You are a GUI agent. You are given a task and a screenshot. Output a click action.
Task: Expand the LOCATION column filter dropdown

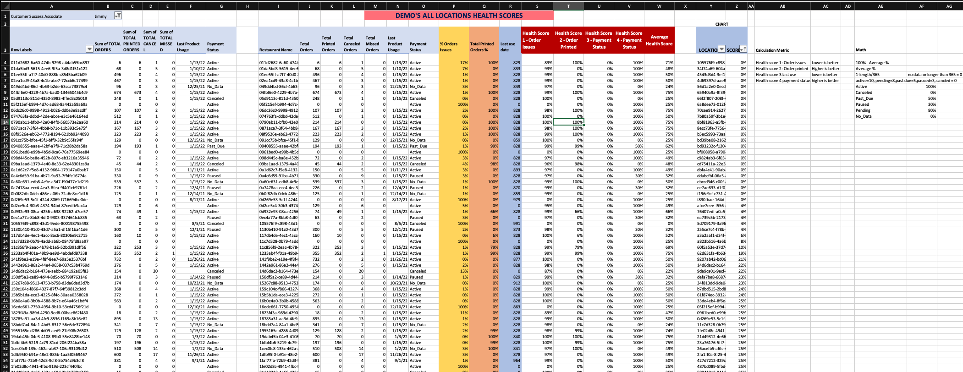[x=721, y=49]
